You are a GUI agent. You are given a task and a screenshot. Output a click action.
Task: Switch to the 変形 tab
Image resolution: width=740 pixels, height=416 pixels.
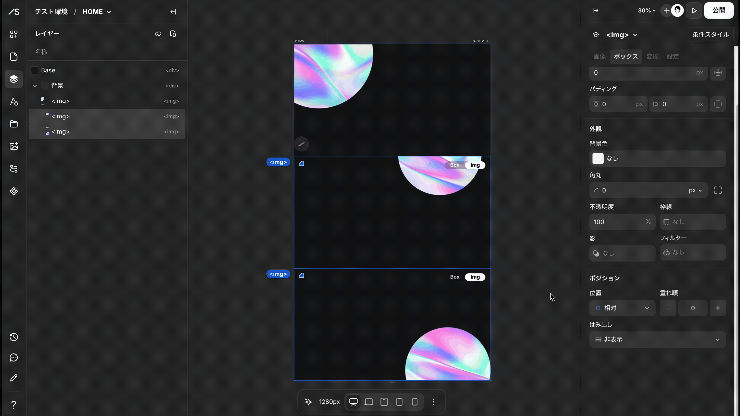(x=652, y=57)
